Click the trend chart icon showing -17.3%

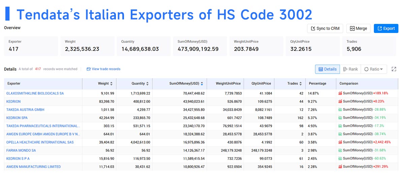coord(340,126)
